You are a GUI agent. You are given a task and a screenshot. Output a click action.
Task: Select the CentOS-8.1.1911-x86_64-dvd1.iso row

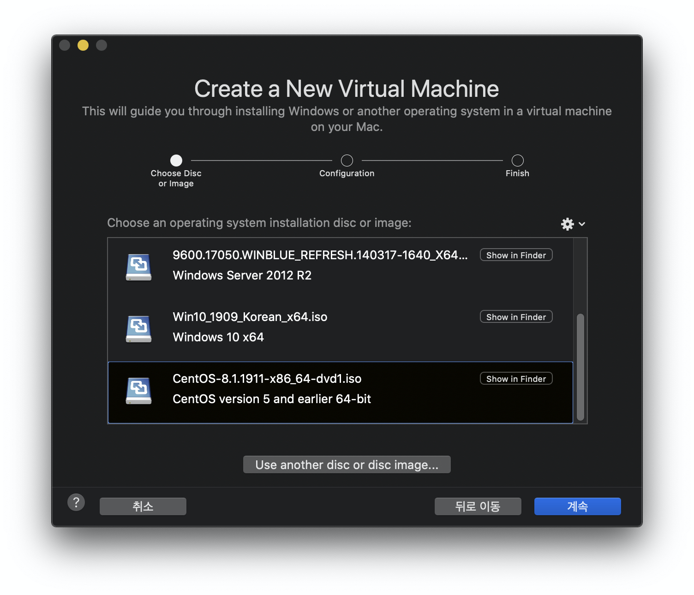[340, 393]
